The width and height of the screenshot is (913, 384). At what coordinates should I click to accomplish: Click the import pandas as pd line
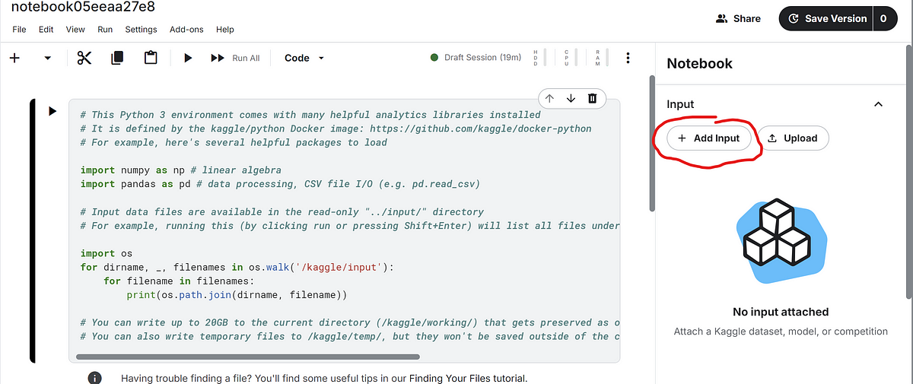pos(280,184)
